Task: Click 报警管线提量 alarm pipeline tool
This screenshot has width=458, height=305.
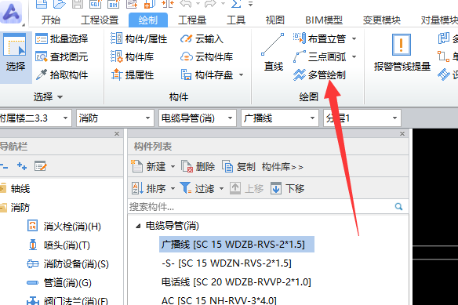Action: click(402, 53)
